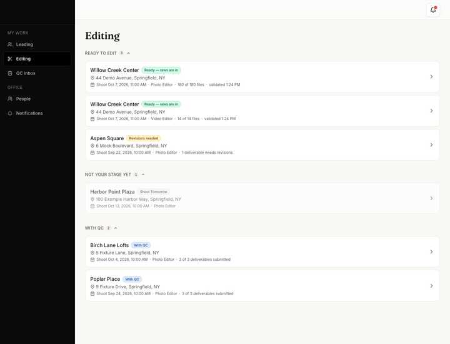Click Shoot Sep 24 date text
The image size is (450, 344).
click(x=123, y=294)
